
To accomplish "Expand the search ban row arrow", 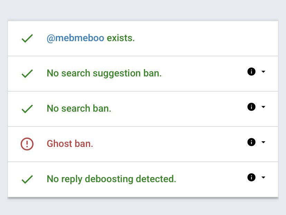I will tap(264, 107).
